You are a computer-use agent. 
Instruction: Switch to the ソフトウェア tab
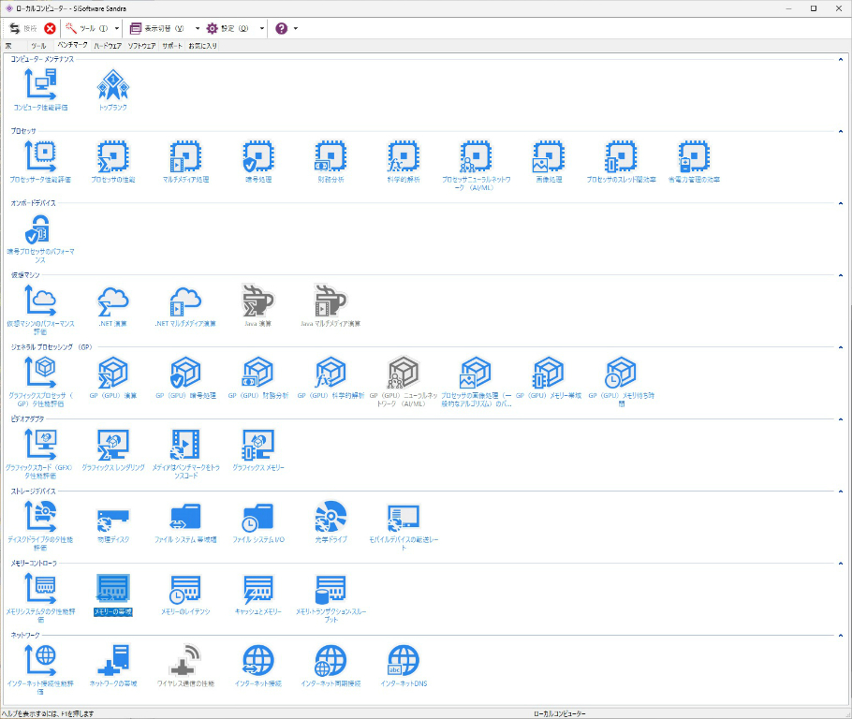(141, 46)
